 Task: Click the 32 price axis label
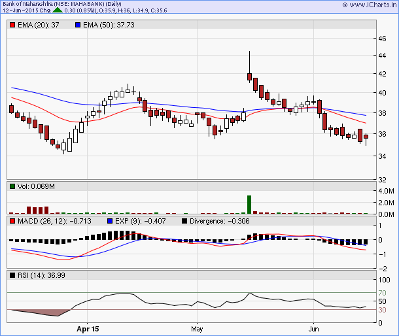(382, 180)
